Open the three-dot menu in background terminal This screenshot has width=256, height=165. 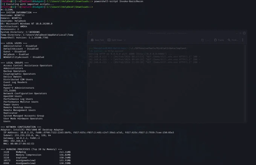tap(243, 40)
